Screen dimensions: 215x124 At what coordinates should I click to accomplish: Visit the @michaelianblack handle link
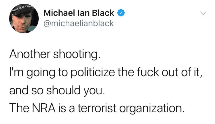(79, 23)
